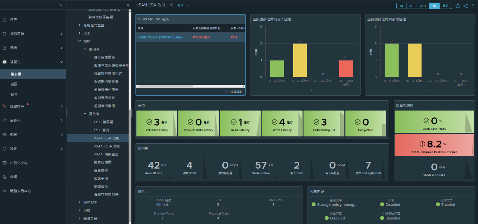
Task: Expand the 資料來源 menu chevron
Action: coord(62,34)
